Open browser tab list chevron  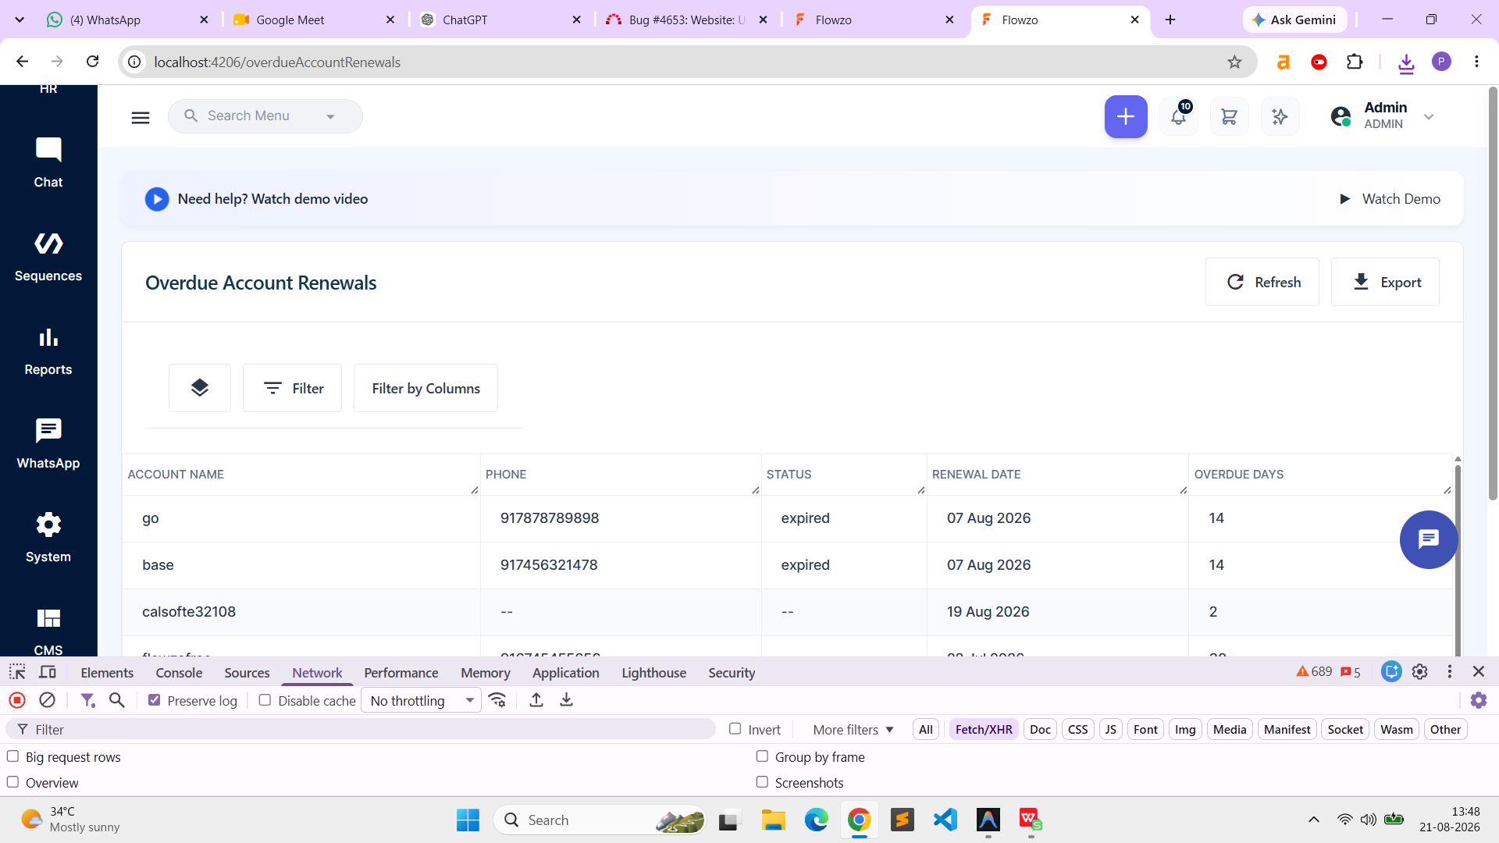coord(20,20)
